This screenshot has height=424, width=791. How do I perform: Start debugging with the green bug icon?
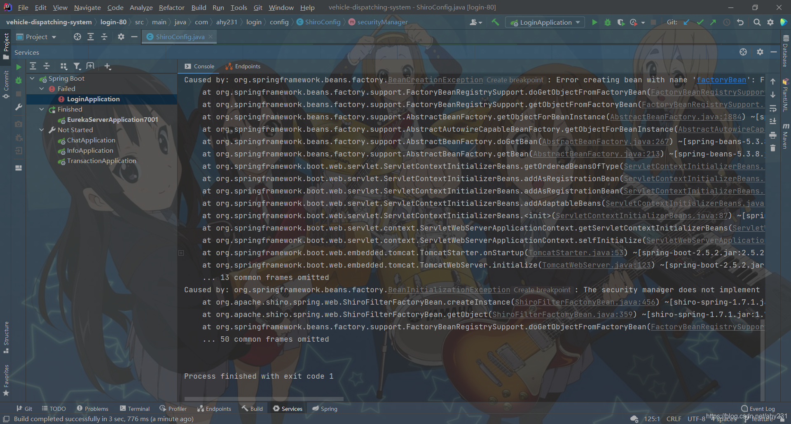(607, 22)
